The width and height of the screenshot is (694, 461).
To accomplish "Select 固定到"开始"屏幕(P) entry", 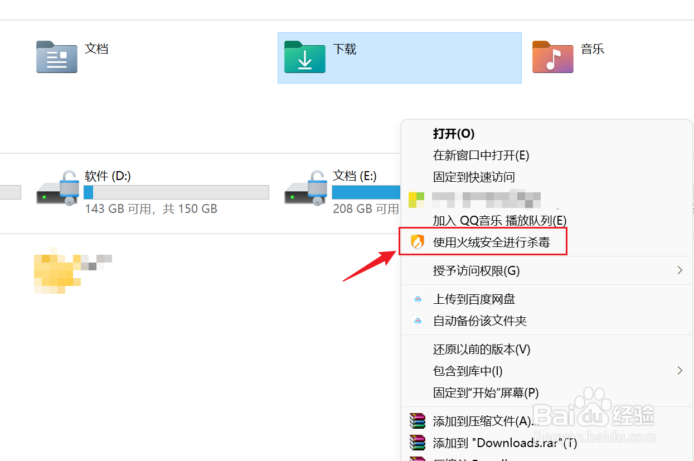I will (x=486, y=393).
